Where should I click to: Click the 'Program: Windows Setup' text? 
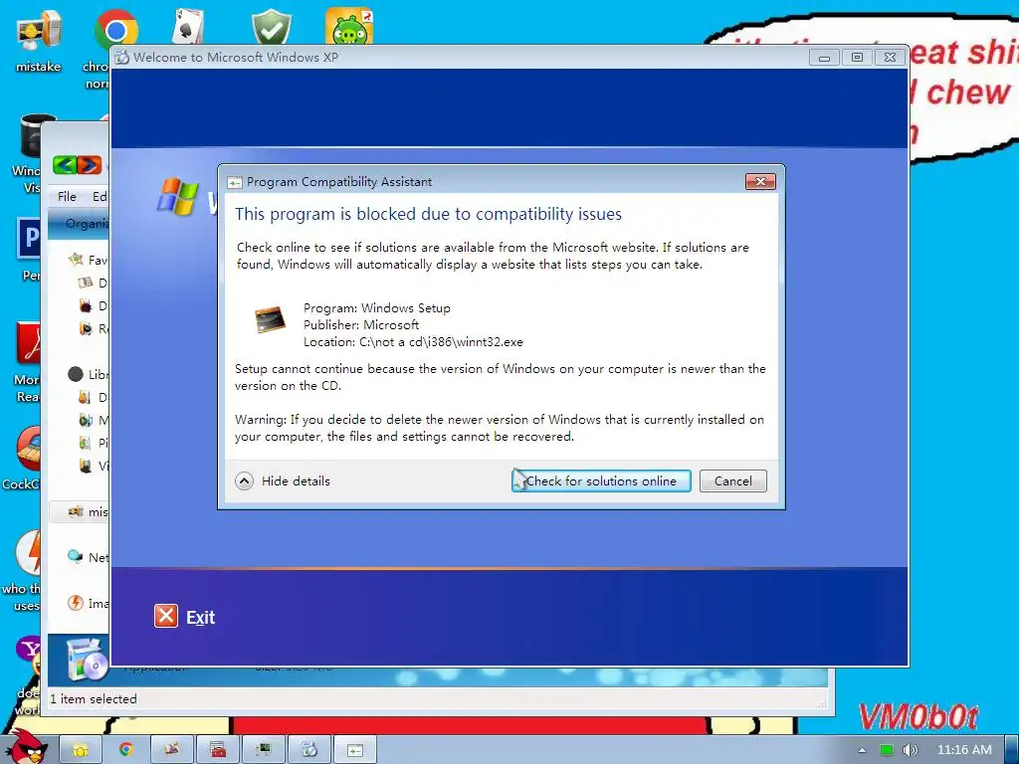(x=377, y=308)
